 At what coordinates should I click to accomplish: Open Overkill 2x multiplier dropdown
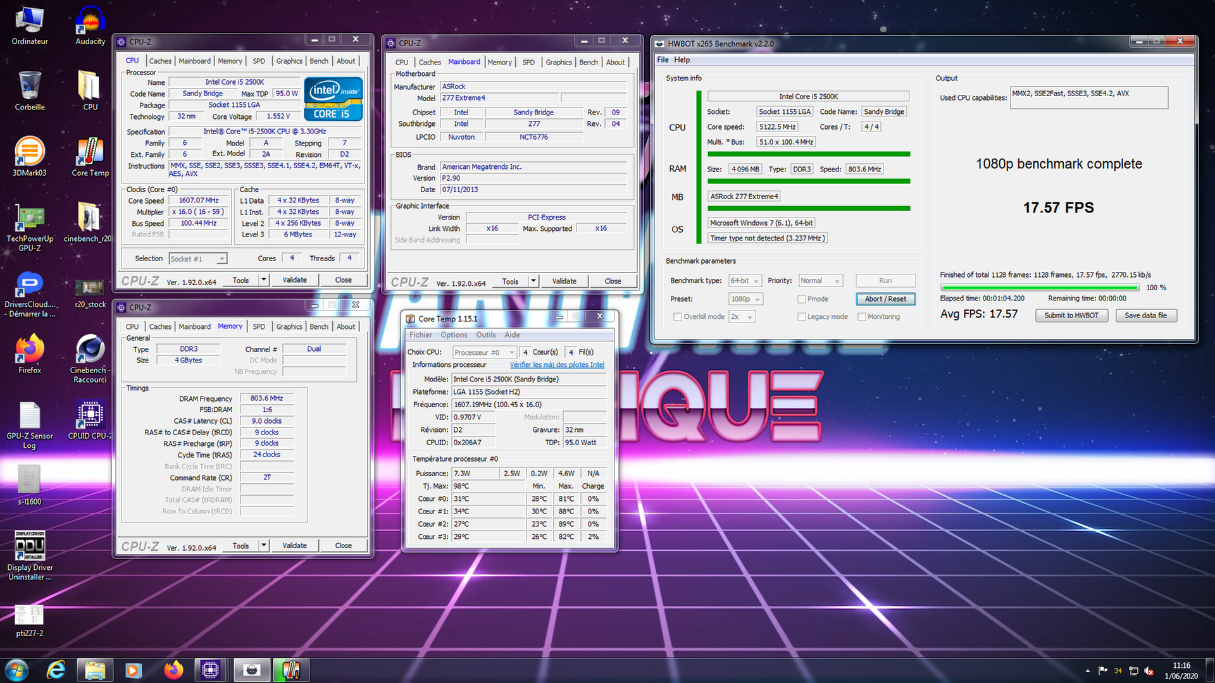click(x=742, y=317)
